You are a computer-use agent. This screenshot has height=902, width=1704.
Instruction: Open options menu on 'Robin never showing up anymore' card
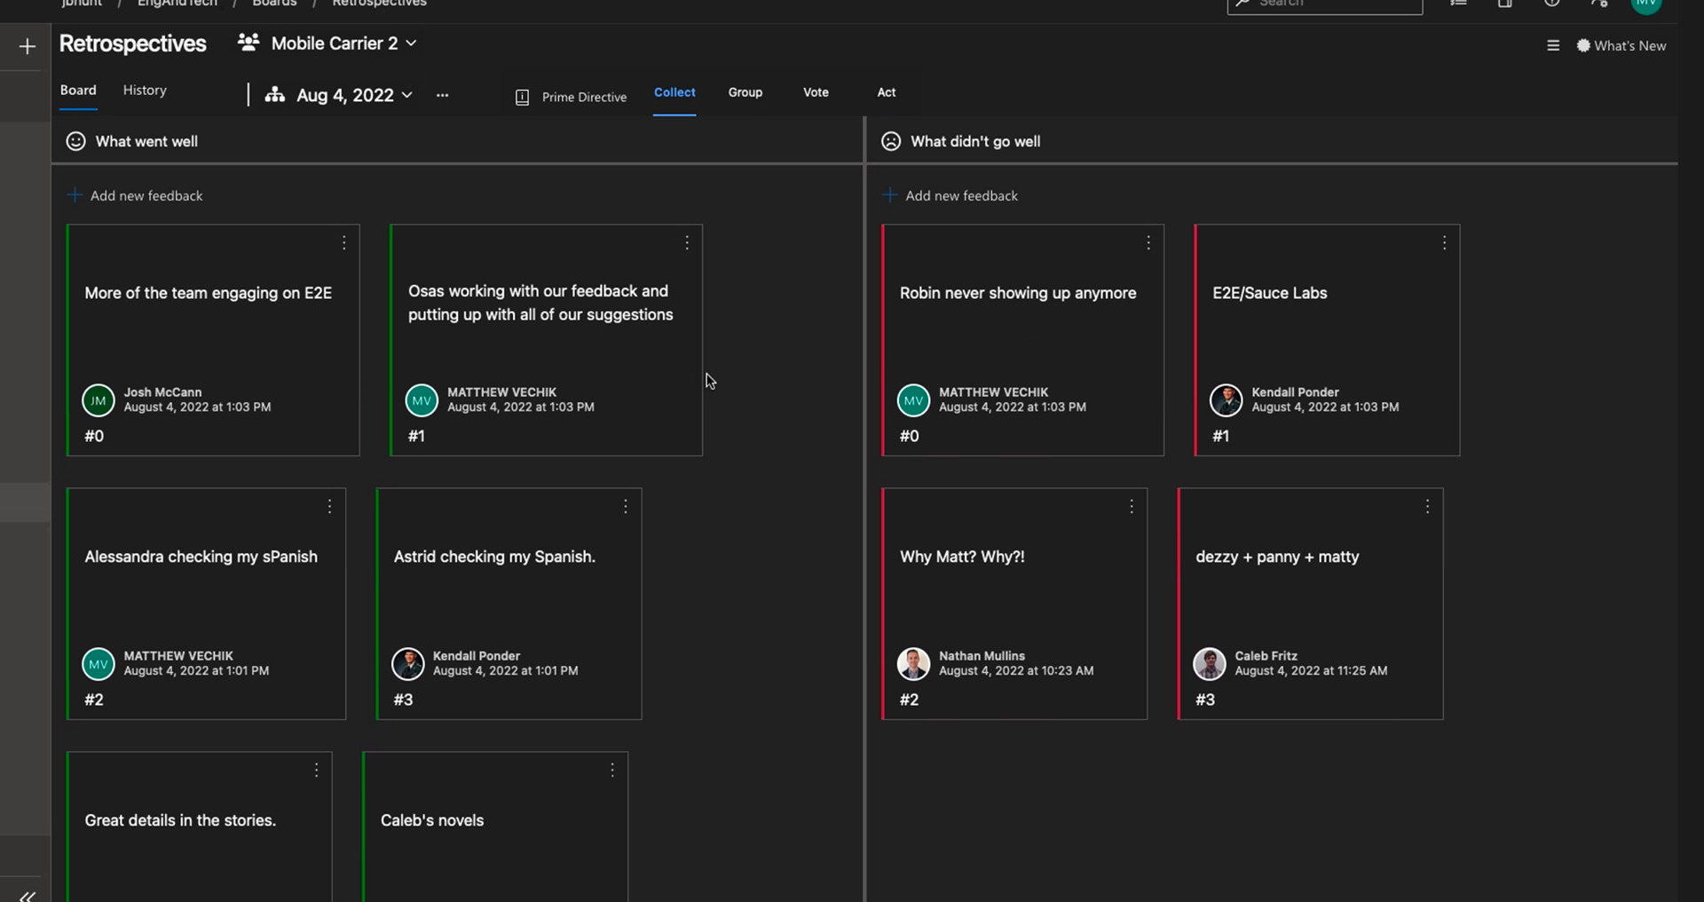click(x=1148, y=242)
